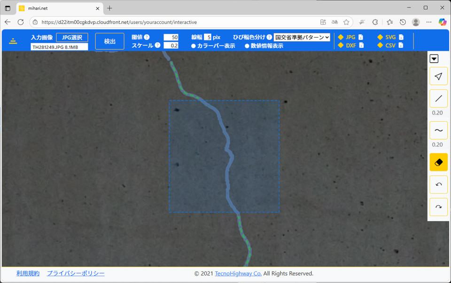Image resolution: width=451 pixels, height=283 pixels.
Task: Open the プライバシーポリシー link
Action: tap(76, 273)
